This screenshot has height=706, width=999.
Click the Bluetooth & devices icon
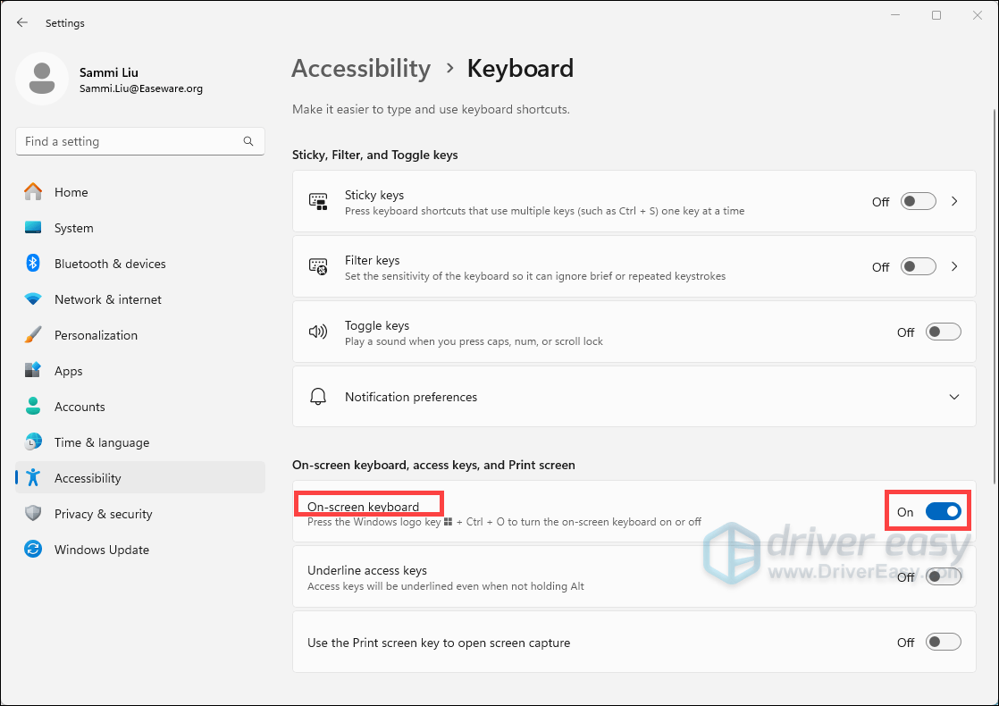(x=33, y=264)
